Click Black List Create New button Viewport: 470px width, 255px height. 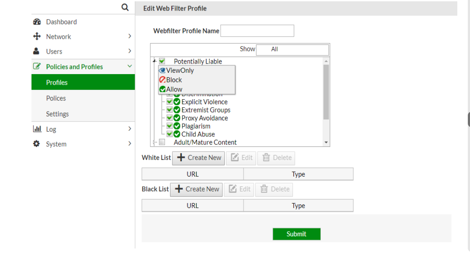click(x=196, y=189)
